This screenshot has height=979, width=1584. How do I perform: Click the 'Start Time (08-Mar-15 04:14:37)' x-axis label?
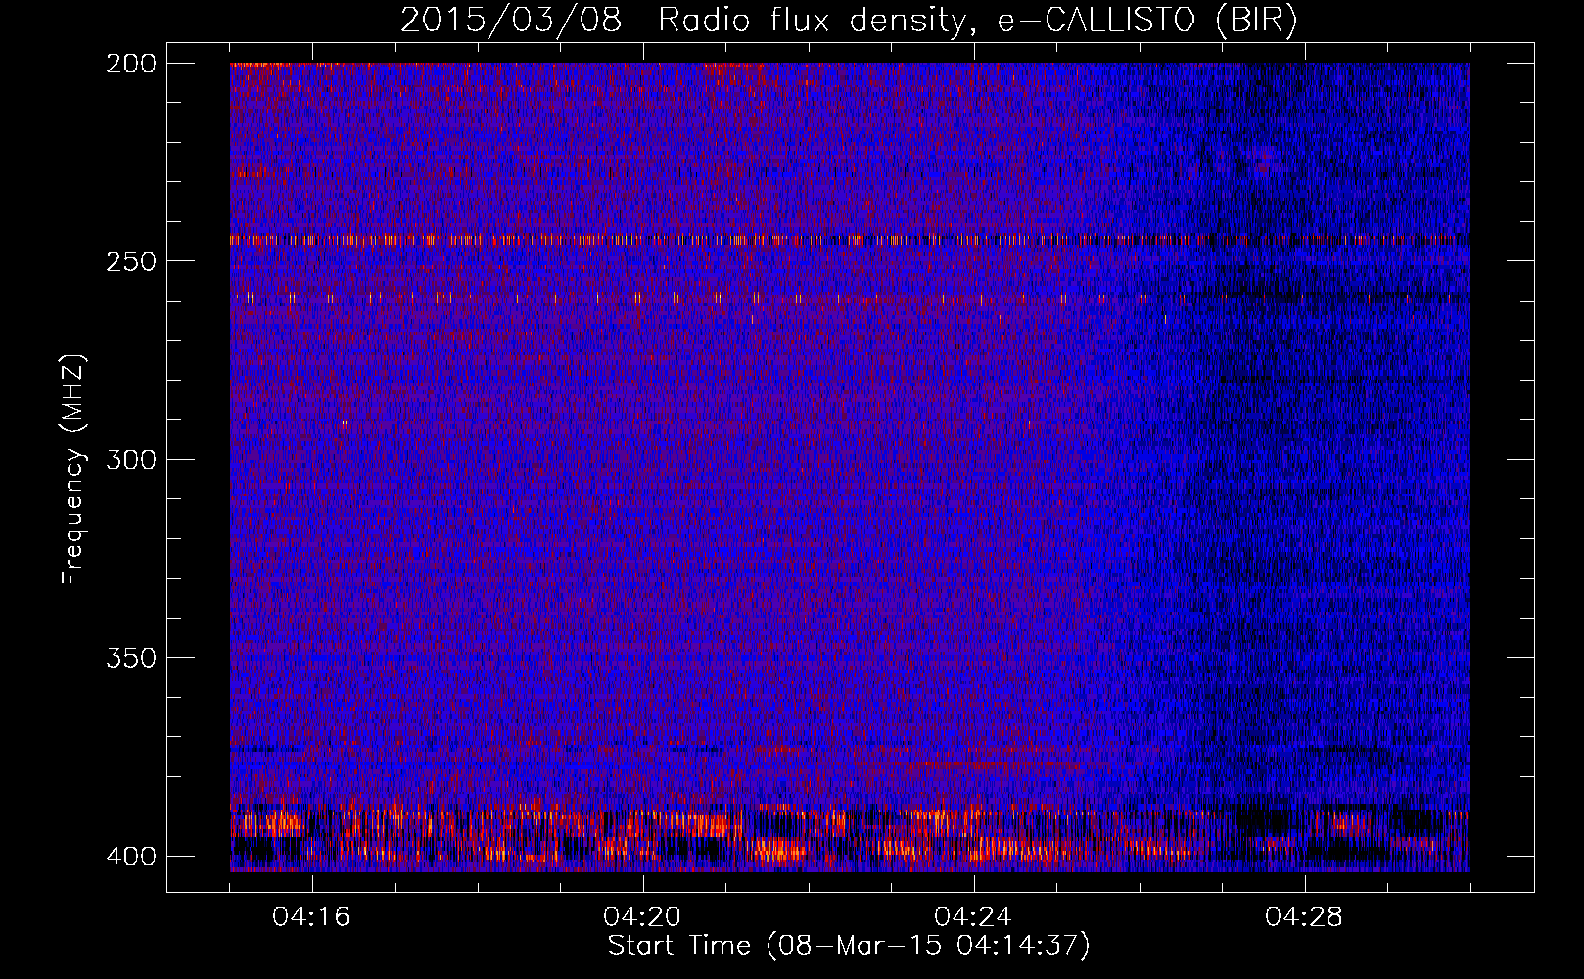click(849, 946)
